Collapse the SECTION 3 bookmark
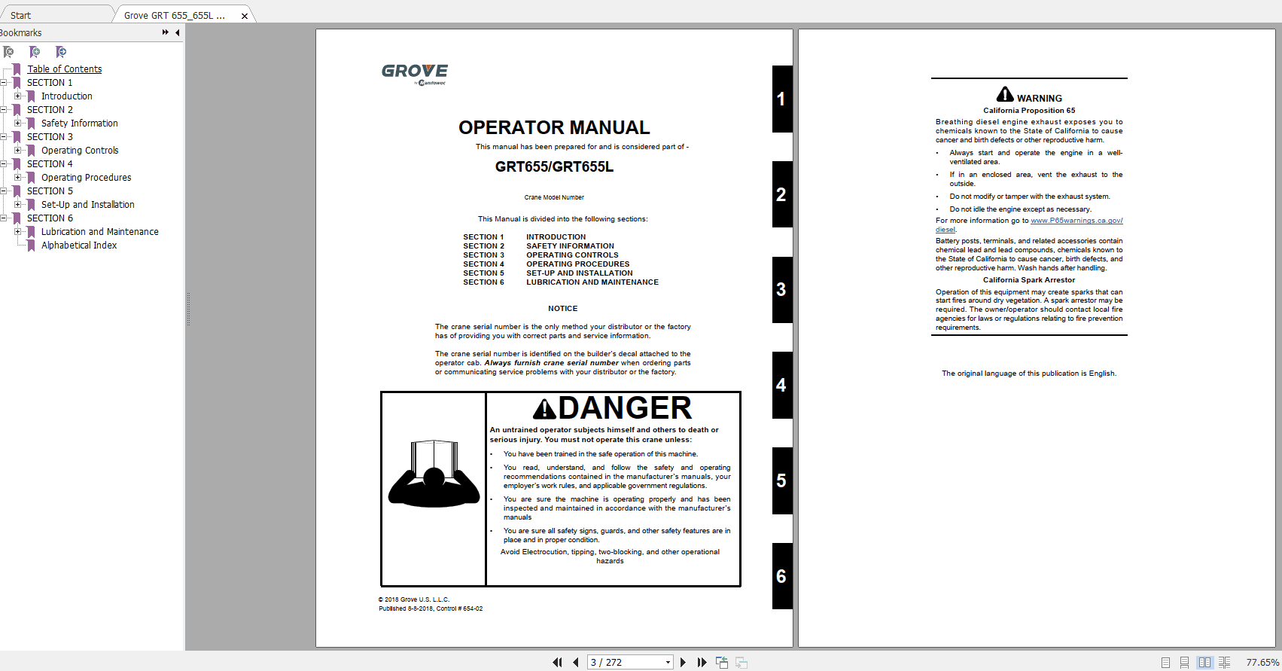Viewport: 1282px width, 671px height. pos(4,137)
